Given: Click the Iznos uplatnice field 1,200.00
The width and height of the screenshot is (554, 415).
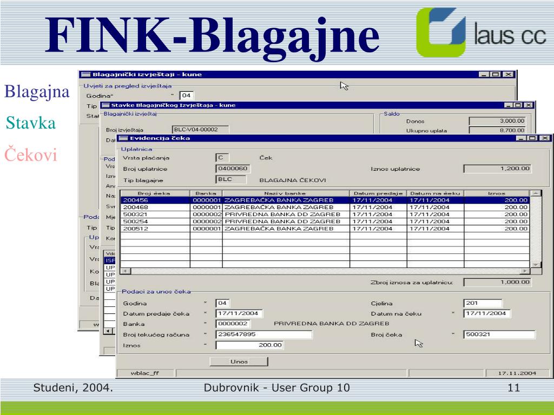Looking at the screenshot, I should click(x=498, y=169).
